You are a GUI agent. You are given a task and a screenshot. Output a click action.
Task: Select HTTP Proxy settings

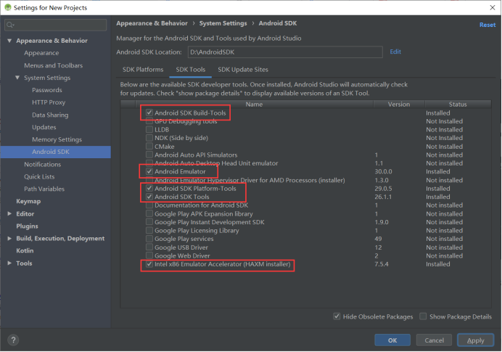click(x=49, y=102)
